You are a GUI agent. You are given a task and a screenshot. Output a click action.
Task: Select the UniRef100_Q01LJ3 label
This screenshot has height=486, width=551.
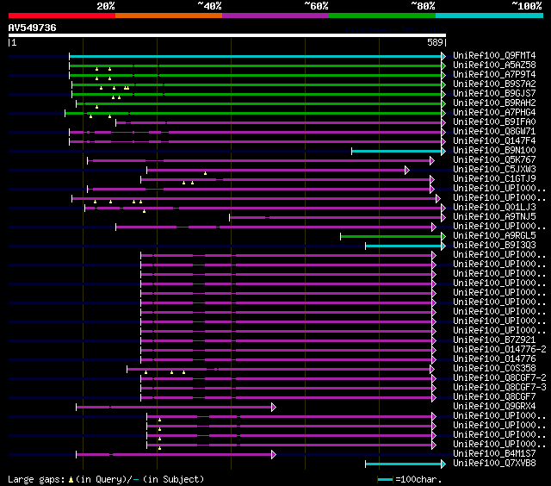(x=494, y=208)
